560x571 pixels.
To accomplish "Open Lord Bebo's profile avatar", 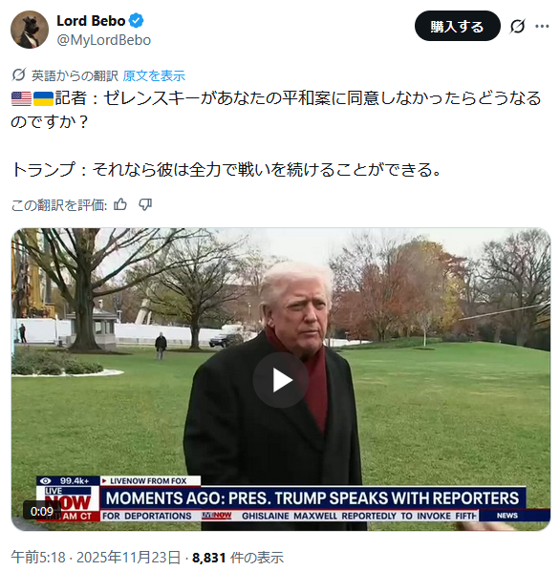I will [30, 30].
